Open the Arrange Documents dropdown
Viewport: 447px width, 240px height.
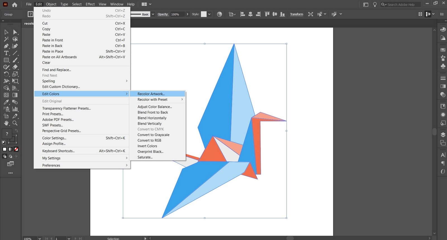tap(147, 4)
